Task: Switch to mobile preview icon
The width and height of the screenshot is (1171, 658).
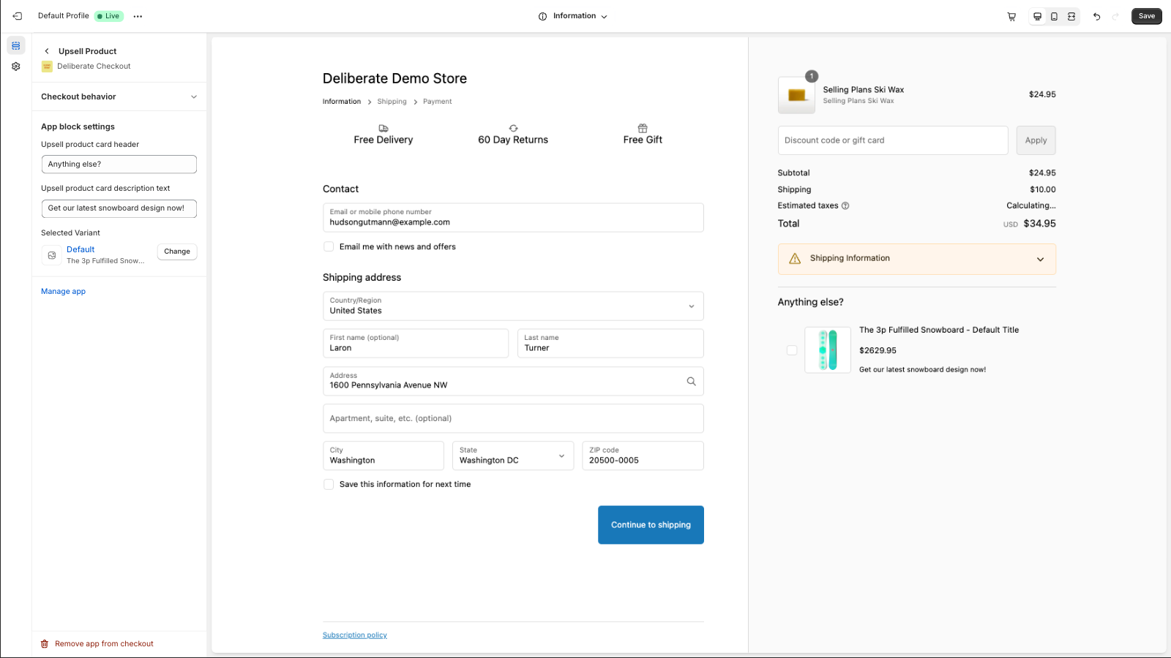Action: point(1054,16)
